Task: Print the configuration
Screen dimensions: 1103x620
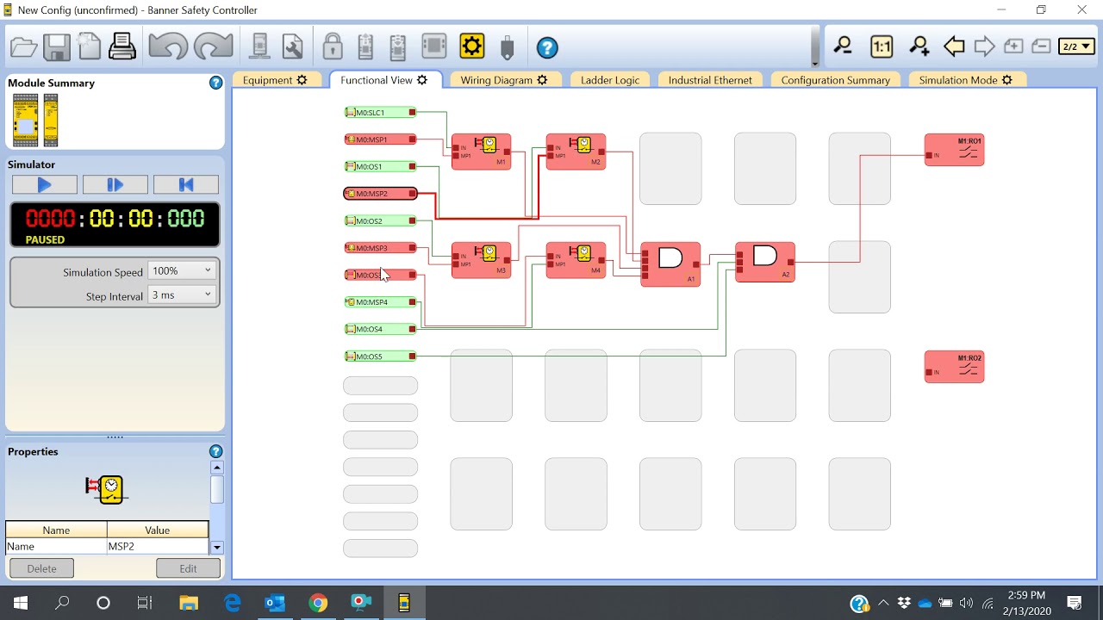Action: (122, 46)
